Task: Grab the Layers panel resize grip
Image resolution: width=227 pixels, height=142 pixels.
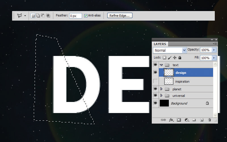Action: 216,120
